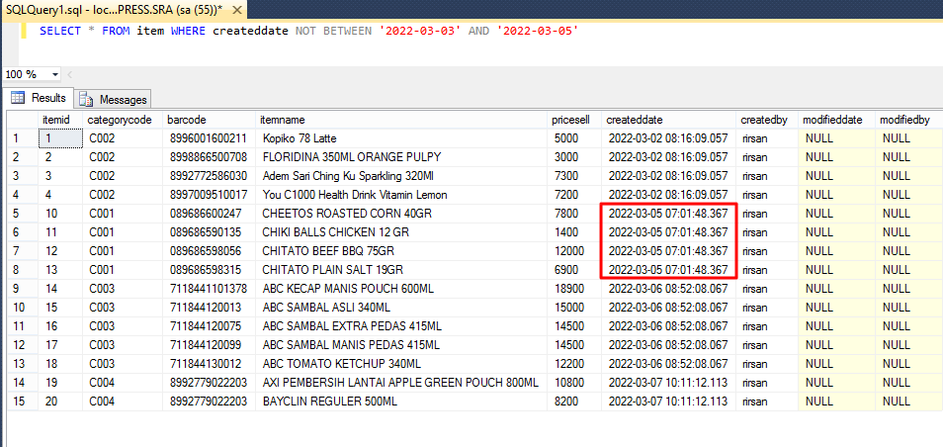Click modifiedby NULL in the BAYCLIN row

(x=908, y=402)
